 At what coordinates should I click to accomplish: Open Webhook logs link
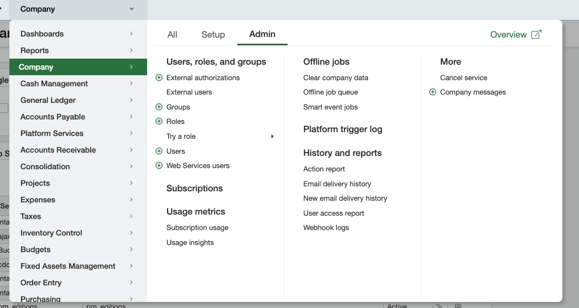pyautogui.click(x=326, y=227)
